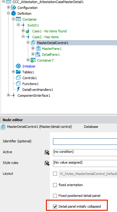Open the Style rules editor icon
117x212 pixels.
(47, 163)
